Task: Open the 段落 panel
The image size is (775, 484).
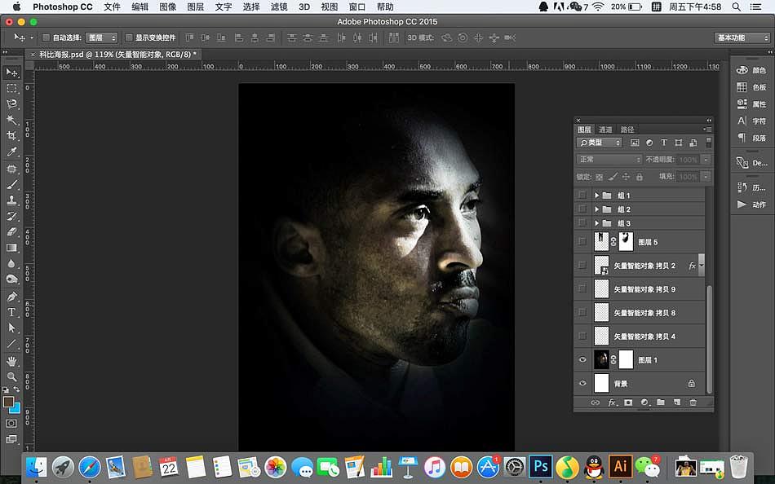Action: (751, 138)
